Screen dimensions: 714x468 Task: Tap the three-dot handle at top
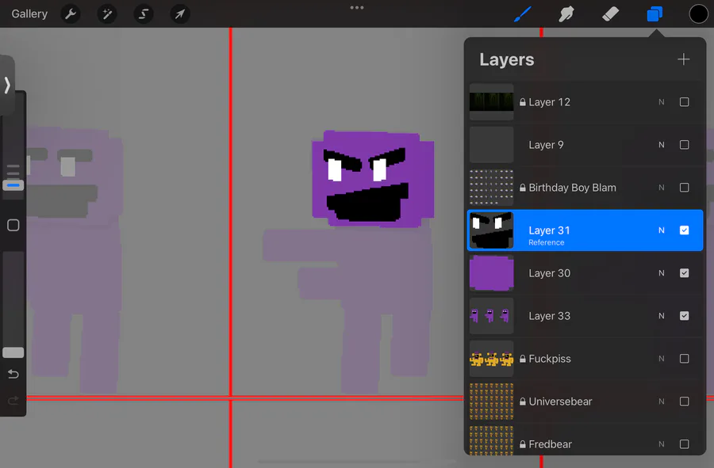click(x=357, y=7)
